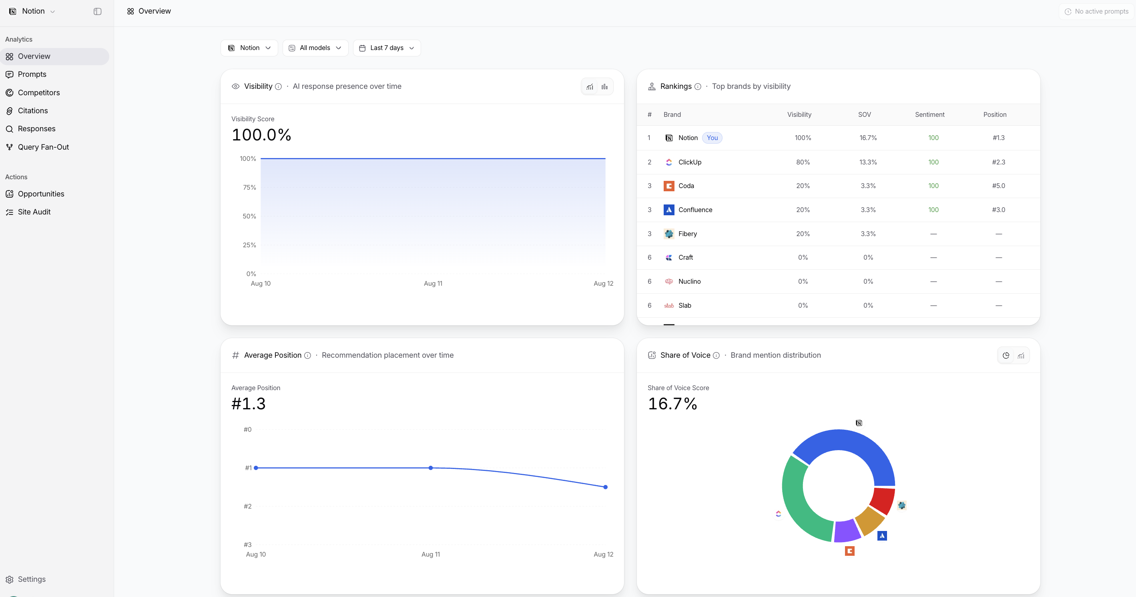Screen dimensions: 1136x597
Task: Open Settings via the gear icon
Action: [x=9, y=579]
